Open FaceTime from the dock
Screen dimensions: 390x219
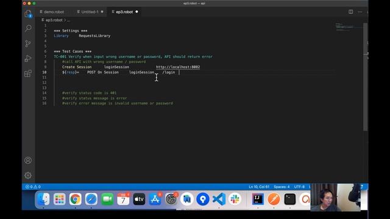107,199
